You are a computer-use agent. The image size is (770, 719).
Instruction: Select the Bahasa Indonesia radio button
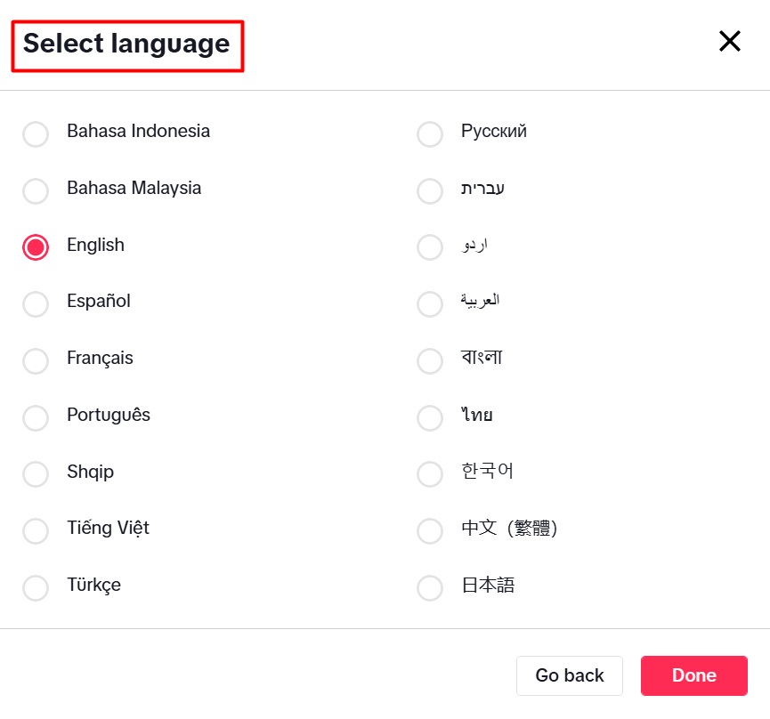tap(36, 134)
